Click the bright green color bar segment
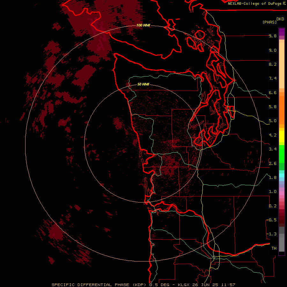287x287 pixels. point(282,154)
